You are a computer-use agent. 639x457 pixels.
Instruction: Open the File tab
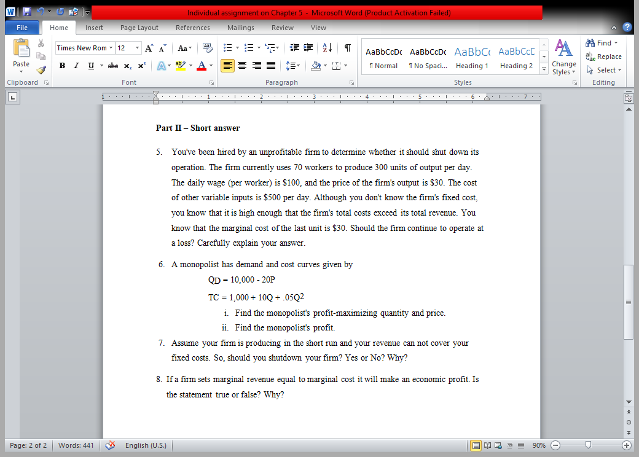click(22, 28)
